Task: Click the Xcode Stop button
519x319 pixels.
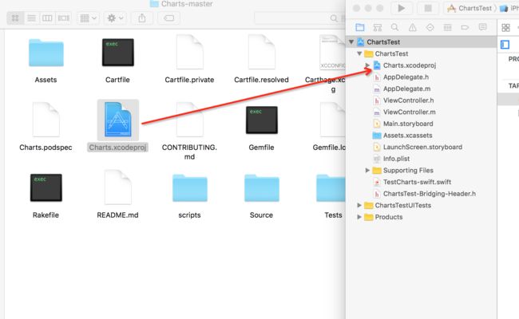Action: [428, 8]
